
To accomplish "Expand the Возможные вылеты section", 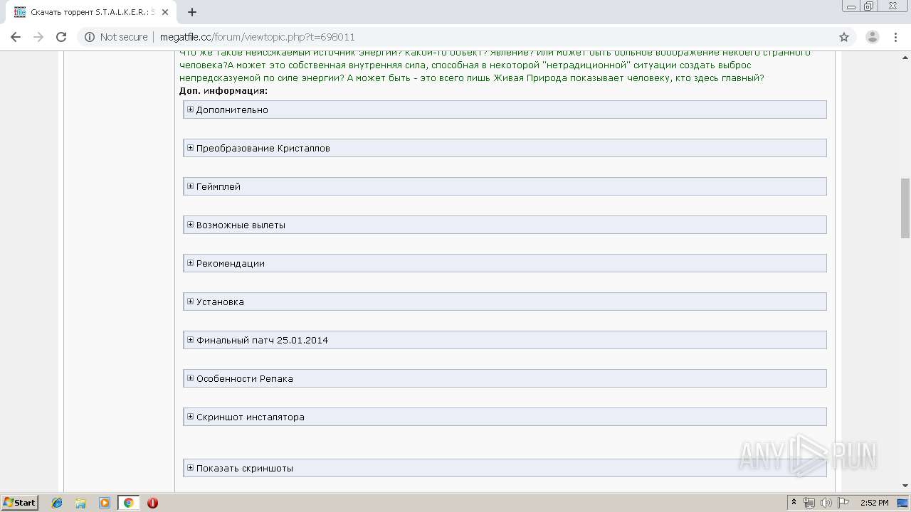I will pos(505,225).
